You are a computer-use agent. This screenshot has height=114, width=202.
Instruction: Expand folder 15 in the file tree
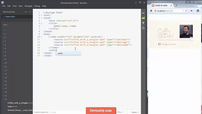[x=5, y=81]
